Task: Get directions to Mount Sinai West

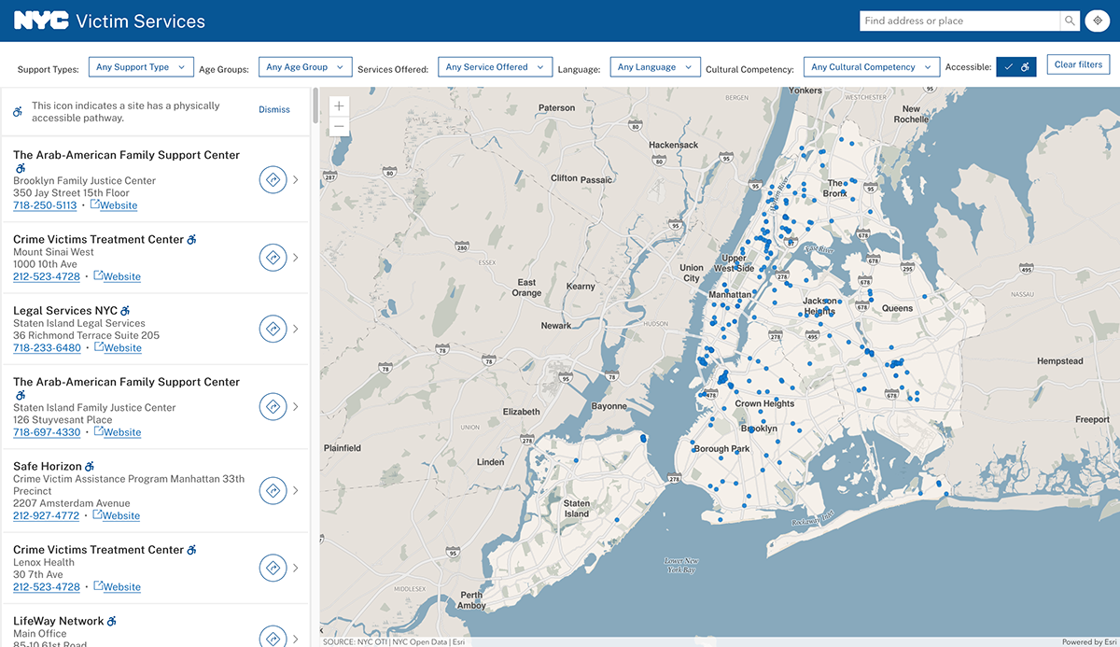Action: 273,258
